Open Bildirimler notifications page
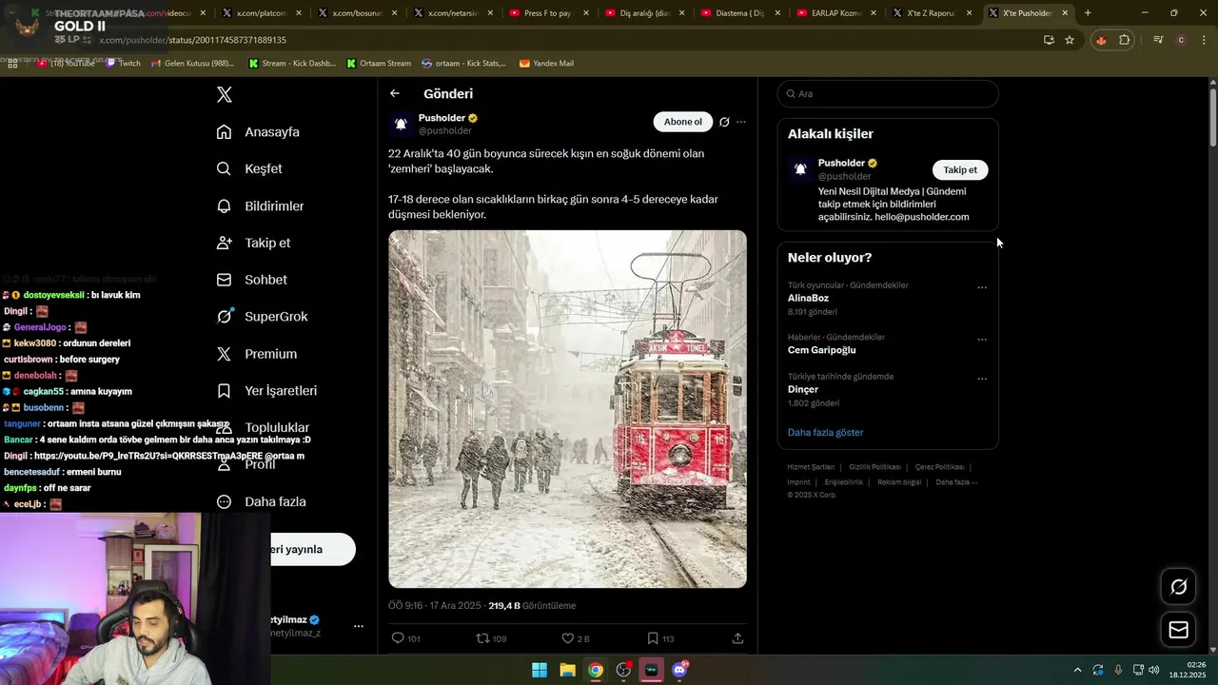Viewport: 1218px width, 685px height. 260,205
